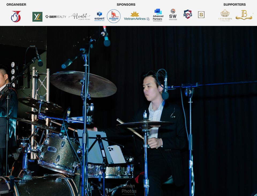Click the Hoala Floral Studio logo
The height and width of the screenshot is (196, 257).
[x=80, y=17]
